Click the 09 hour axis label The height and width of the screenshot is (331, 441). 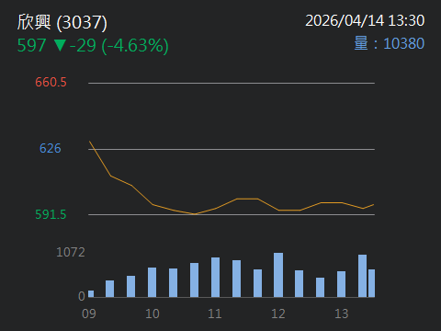[89, 314]
